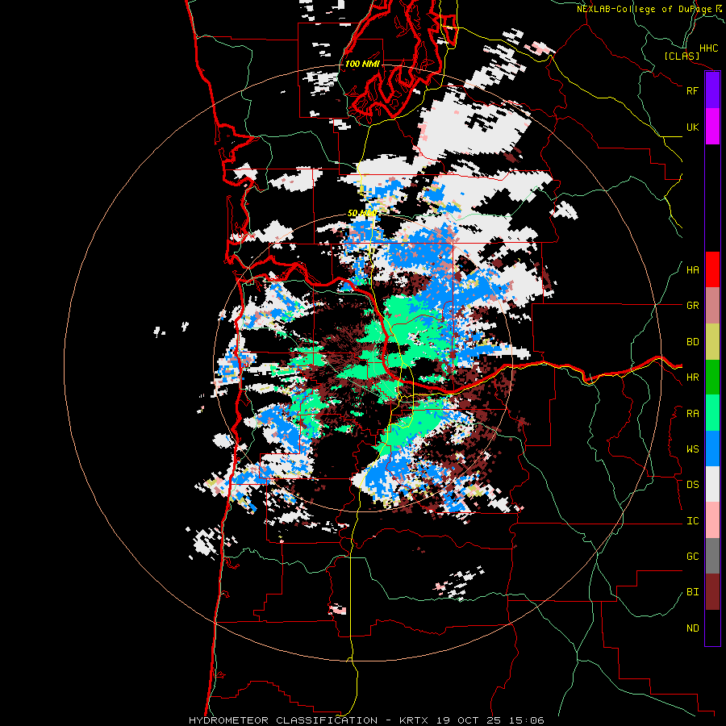Image resolution: width=726 pixels, height=726 pixels.
Task: Click the IC pink legend swatch
Action: (712, 520)
